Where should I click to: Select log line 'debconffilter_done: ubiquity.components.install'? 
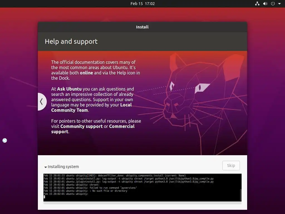115,176
